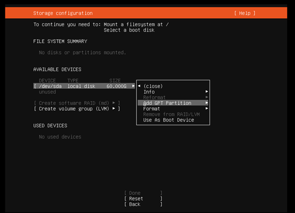Click the 'USED DEVICES' heading
The height and width of the screenshot is (213, 295).
tap(50, 126)
